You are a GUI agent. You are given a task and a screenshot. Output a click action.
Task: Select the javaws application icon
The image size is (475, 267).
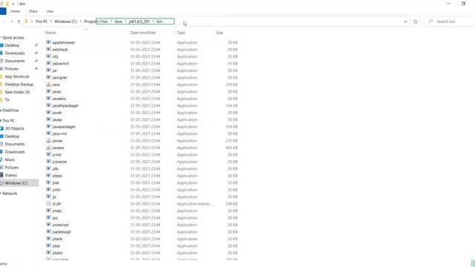click(x=48, y=148)
